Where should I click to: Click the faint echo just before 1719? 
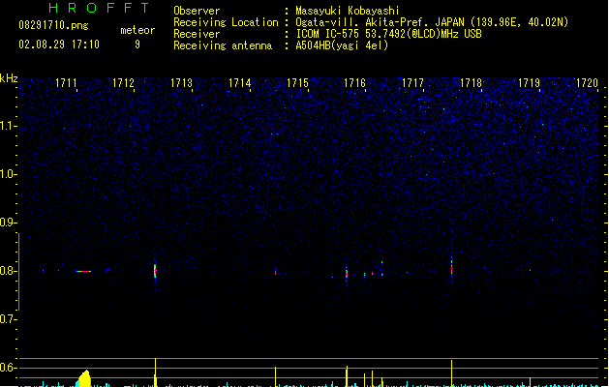pos(531,270)
